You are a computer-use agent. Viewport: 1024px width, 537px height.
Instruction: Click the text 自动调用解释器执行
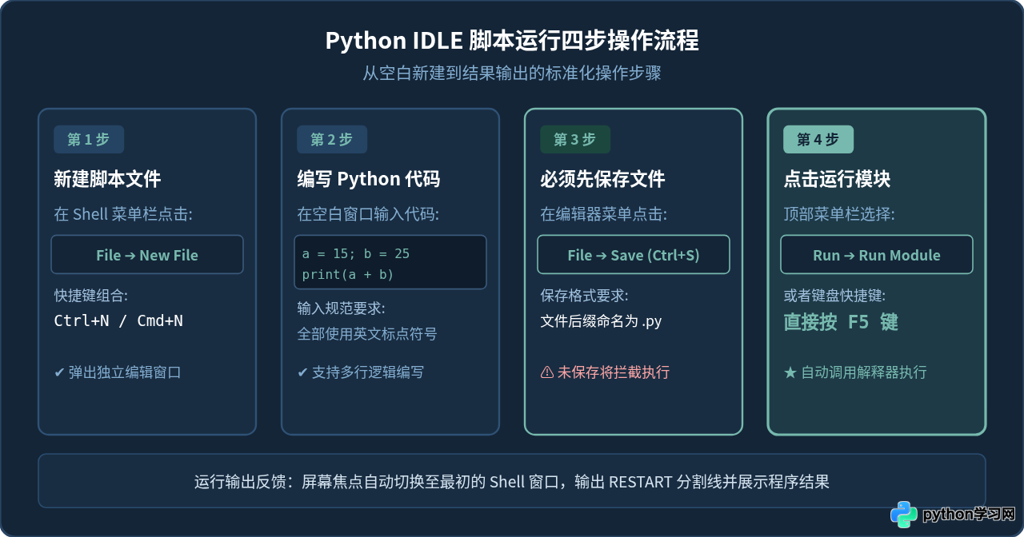pyautogui.click(x=864, y=372)
